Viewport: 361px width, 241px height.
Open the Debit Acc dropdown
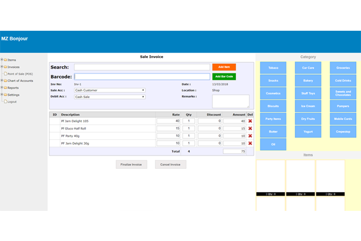coord(110,97)
